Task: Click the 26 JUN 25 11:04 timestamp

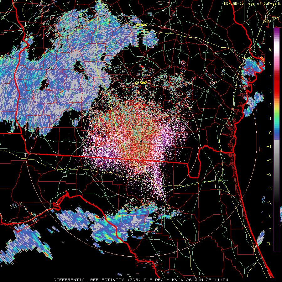Action: click(x=207, y=280)
